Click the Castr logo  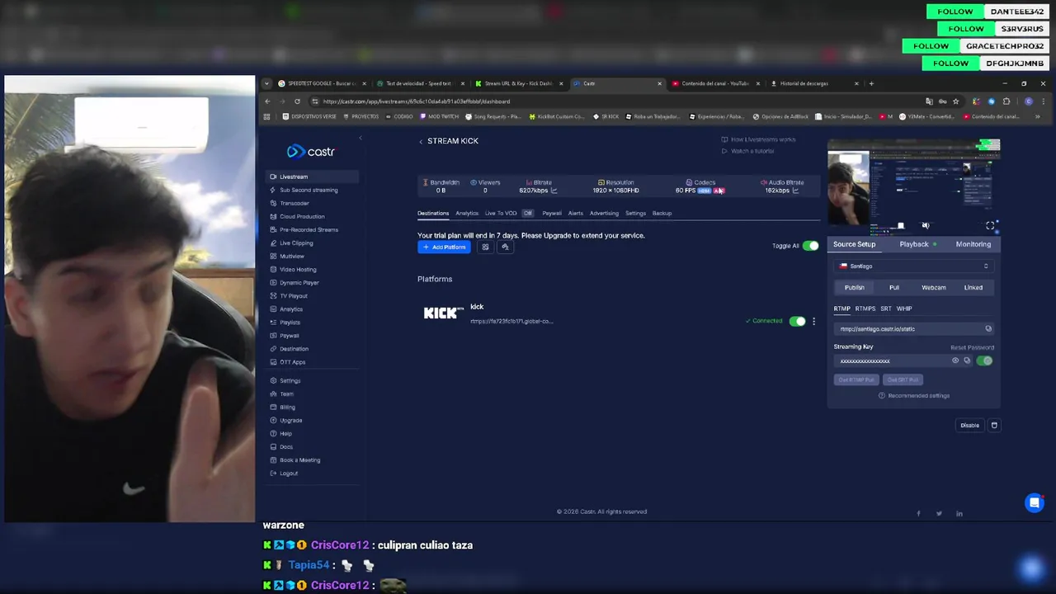tap(310, 151)
